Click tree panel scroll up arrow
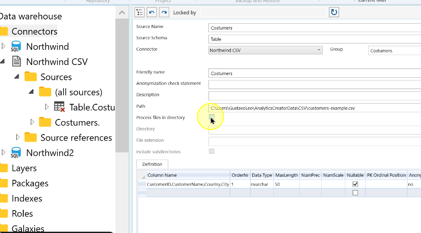Screen dimensions: 421x233 pyautogui.click(x=122, y=13)
